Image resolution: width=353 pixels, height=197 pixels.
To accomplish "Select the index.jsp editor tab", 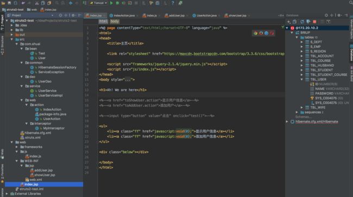I will pyautogui.click(x=96, y=16).
